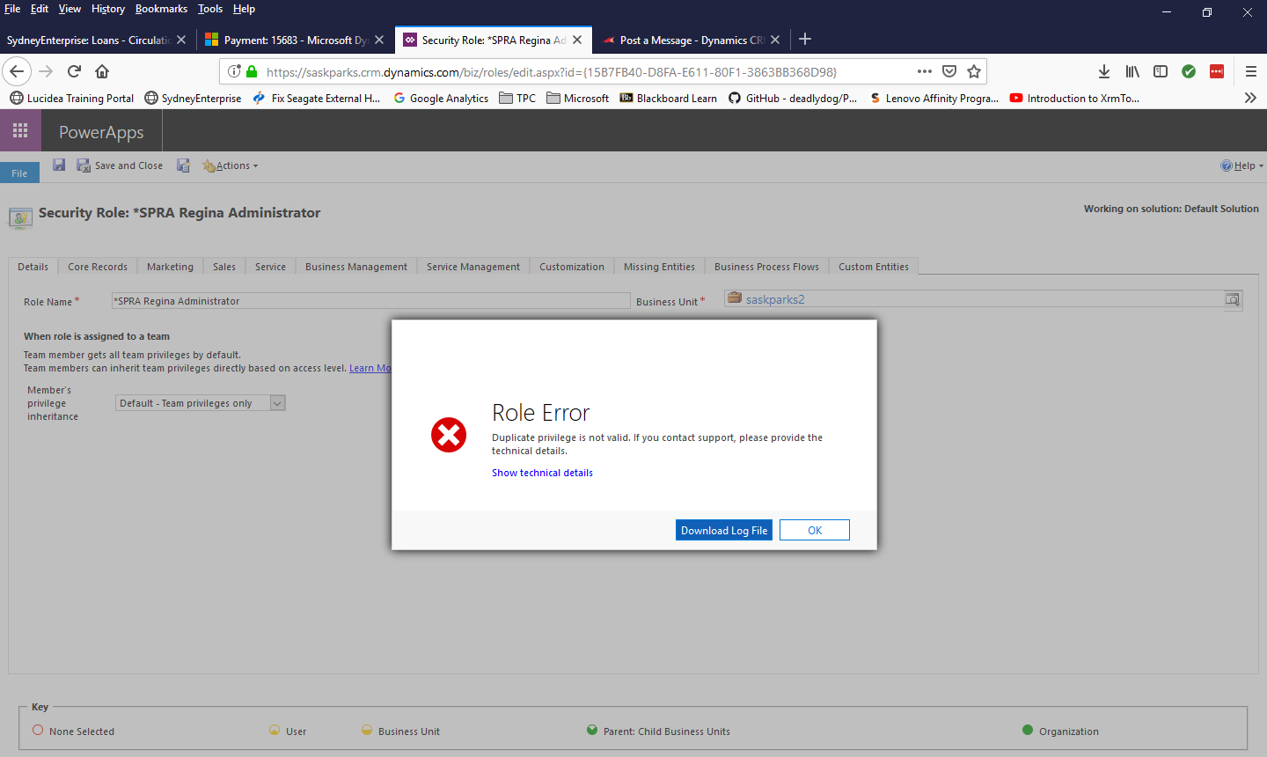The image size is (1267, 757).
Task: Open the saskparks2 business unit link
Action: 775,299
